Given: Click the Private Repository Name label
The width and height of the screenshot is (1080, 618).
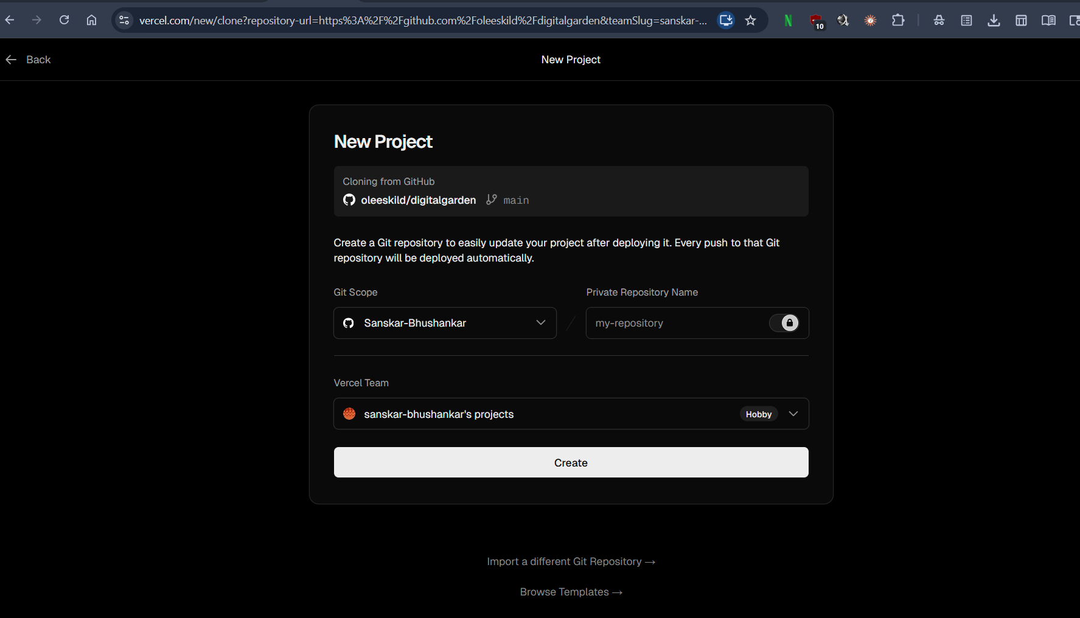Looking at the screenshot, I should pos(642,292).
